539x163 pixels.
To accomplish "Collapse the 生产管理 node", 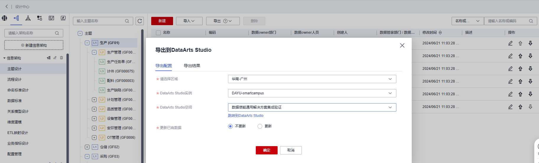I will [x=94, y=52].
